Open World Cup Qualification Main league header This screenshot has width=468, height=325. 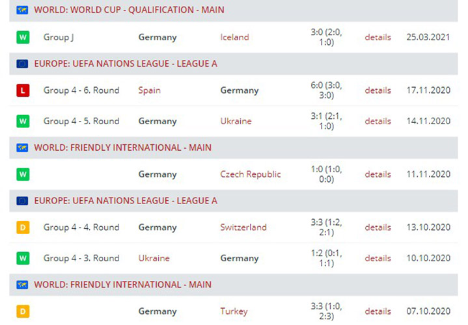point(130,10)
